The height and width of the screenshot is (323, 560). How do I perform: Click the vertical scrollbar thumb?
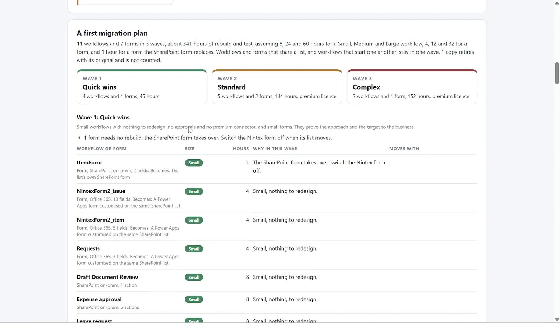coord(557,73)
